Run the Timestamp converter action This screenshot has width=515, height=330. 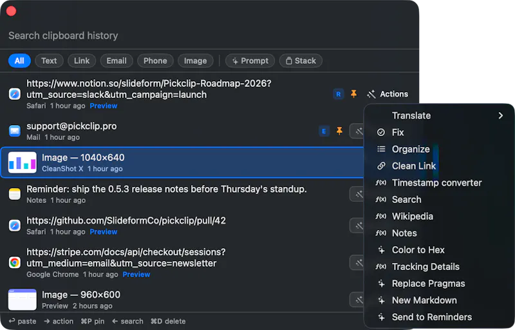click(x=439, y=183)
